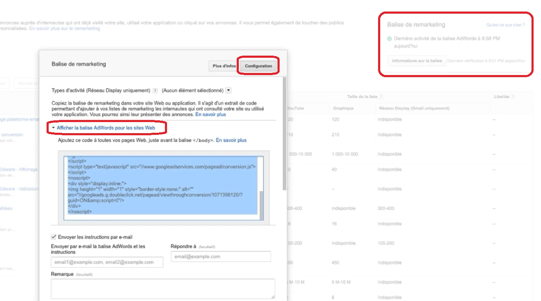Open En savoir plus sur le remarketing
541x301 pixels.
pos(64,29)
